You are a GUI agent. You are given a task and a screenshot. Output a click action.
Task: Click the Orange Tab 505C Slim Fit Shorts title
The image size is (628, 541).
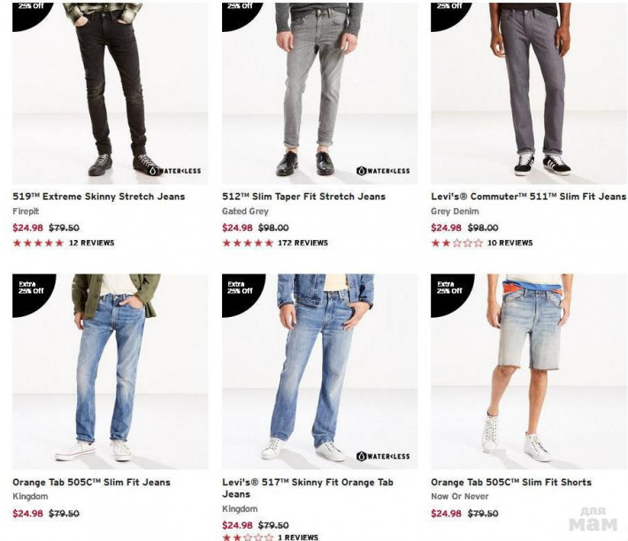tap(511, 482)
